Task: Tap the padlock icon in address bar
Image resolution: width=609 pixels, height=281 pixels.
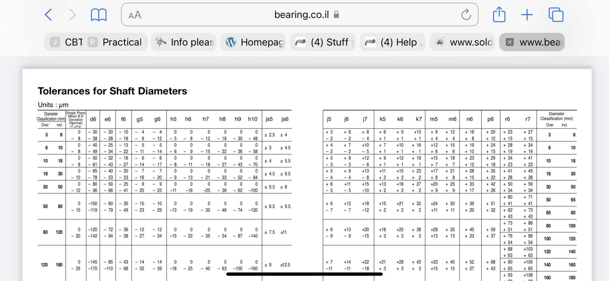Action: (x=336, y=15)
